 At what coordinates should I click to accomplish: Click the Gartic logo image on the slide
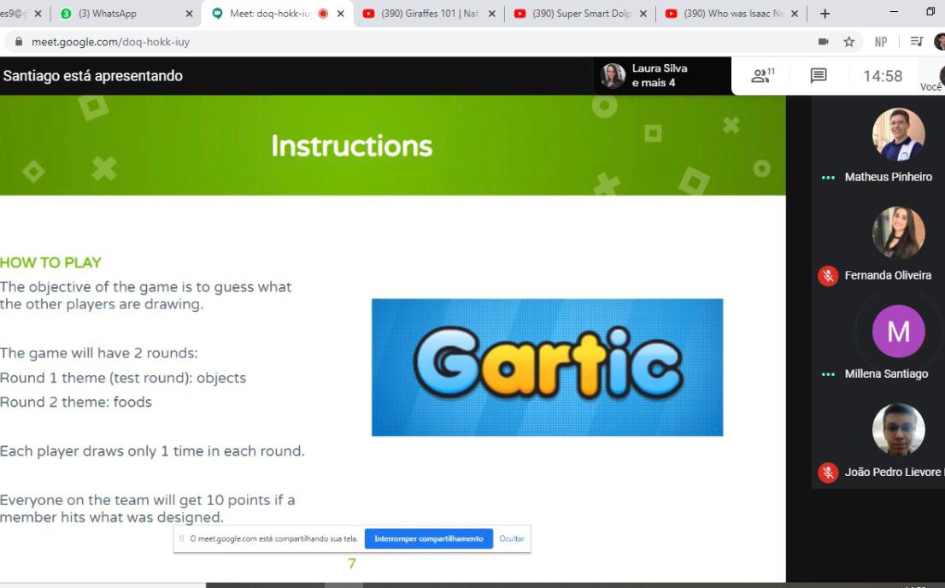click(547, 367)
